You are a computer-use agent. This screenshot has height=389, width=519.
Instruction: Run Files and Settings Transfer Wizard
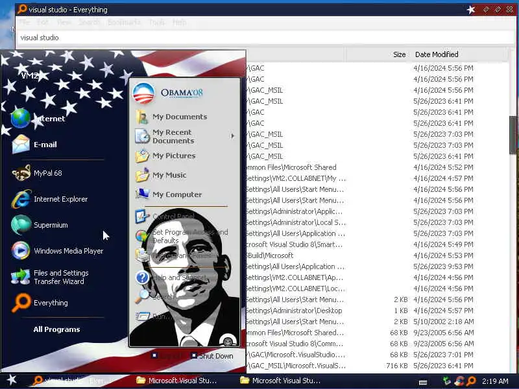[x=50, y=277]
